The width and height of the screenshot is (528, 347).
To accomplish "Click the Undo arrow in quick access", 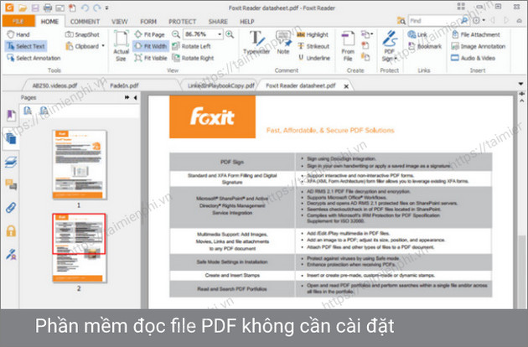I will 85,8.
